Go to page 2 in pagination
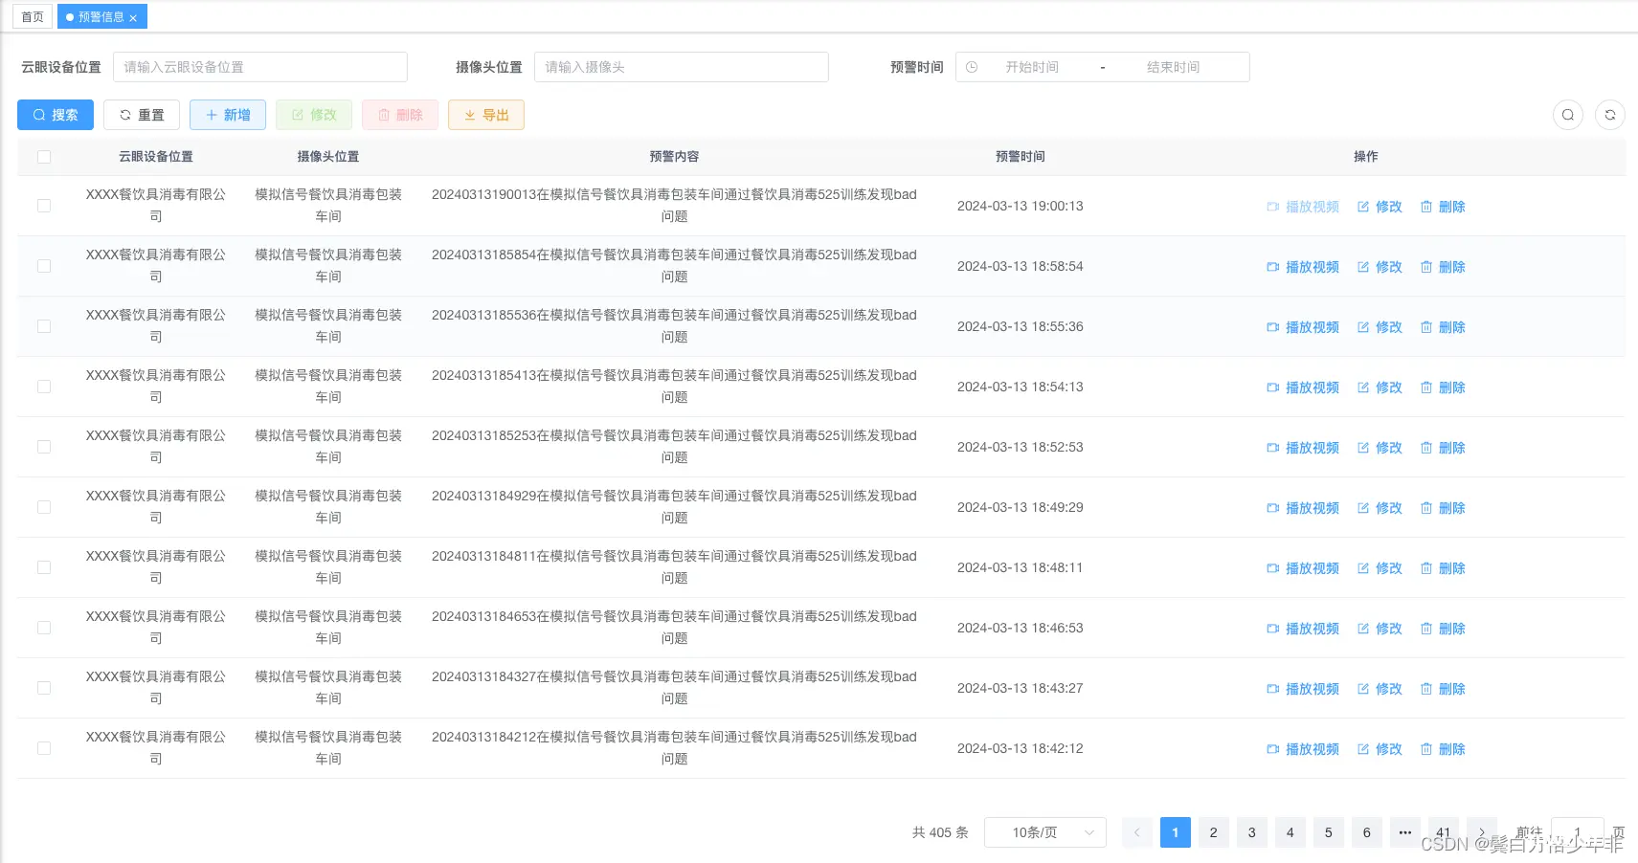This screenshot has height=863, width=1638. pos(1214,832)
